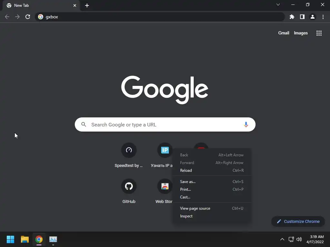The height and width of the screenshot is (247, 330).
Task: Open the performance monitor taskbar app
Action: pyautogui.click(x=53, y=239)
